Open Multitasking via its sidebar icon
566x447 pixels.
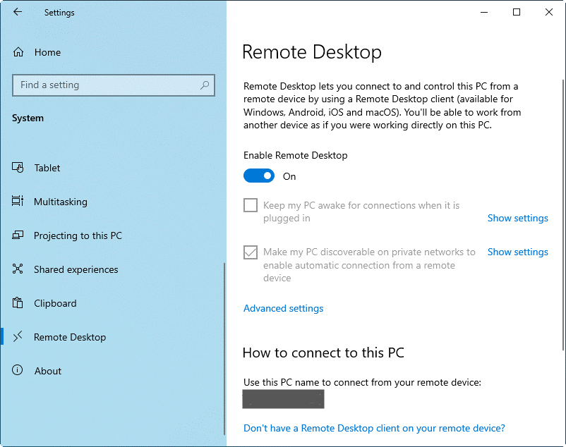[x=18, y=202]
